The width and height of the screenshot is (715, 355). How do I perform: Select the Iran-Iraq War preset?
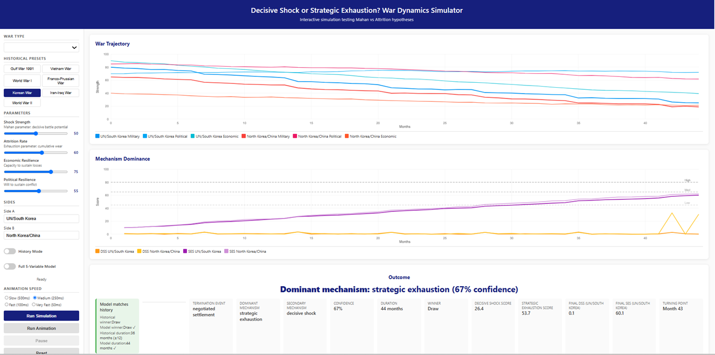tap(61, 93)
